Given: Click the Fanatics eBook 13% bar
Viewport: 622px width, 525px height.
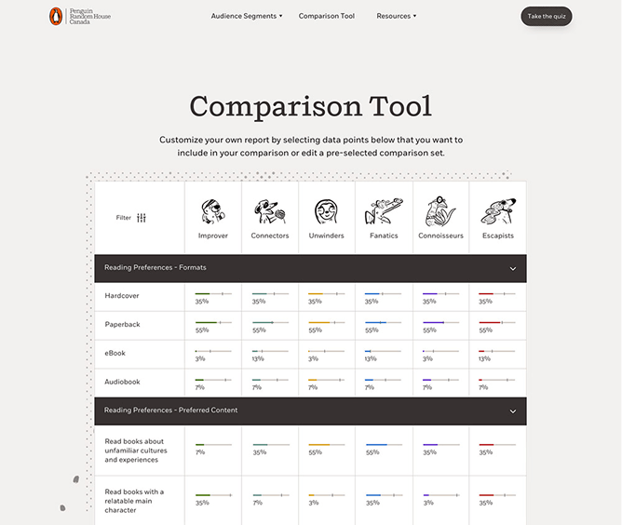Looking at the screenshot, I should click(384, 351).
